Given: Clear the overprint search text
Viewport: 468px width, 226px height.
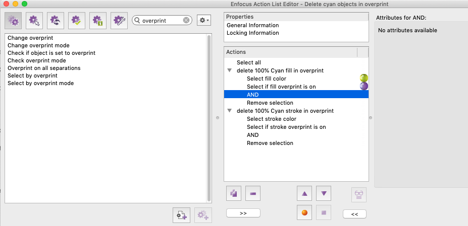Looking at the screenshot, I should (186, 21).
